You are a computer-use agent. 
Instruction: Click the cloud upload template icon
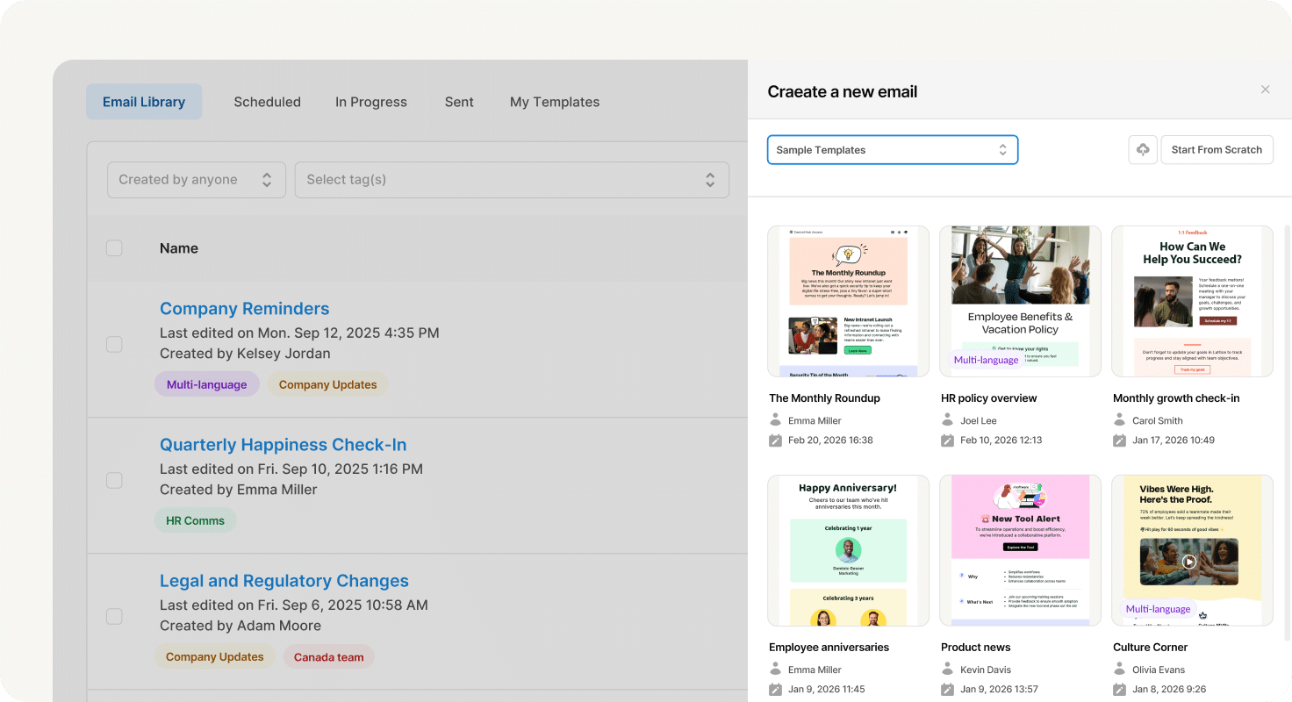click(1142, 149)
